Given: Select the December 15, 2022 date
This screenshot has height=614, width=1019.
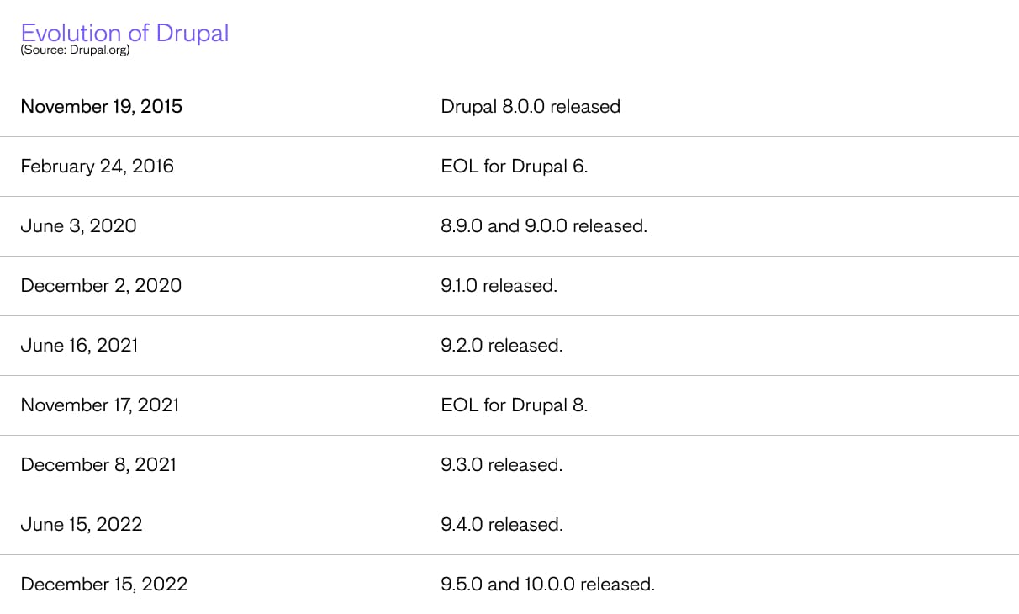Looking at the screenshot, I should coord(104,585).
